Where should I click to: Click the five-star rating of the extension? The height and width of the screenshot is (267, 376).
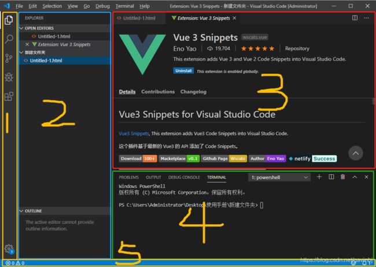coord(257,49)
